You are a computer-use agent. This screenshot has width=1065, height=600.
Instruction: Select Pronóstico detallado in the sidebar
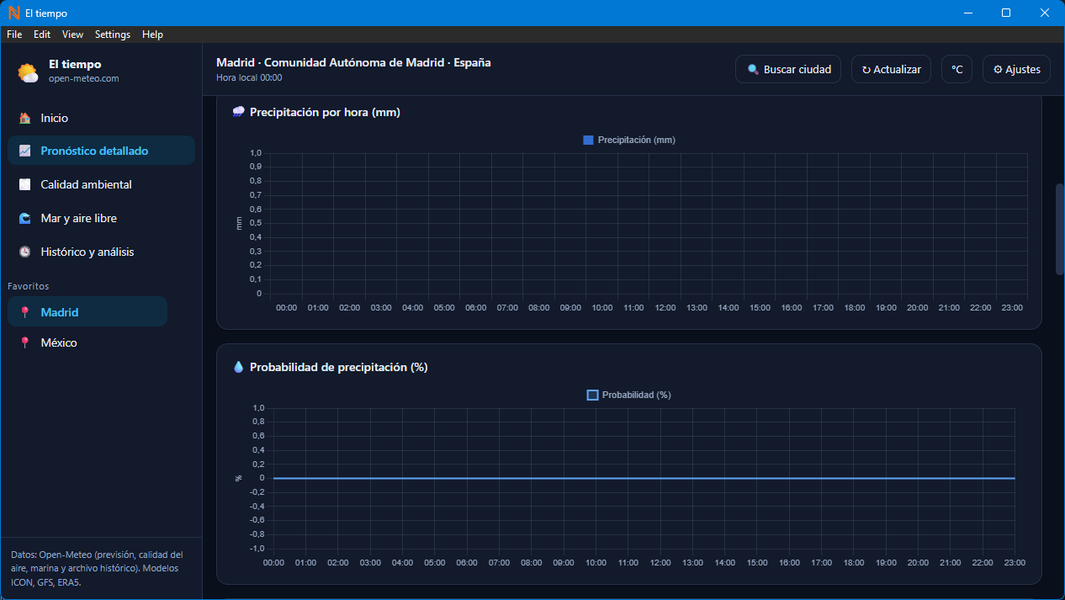[x=101, y=151]
